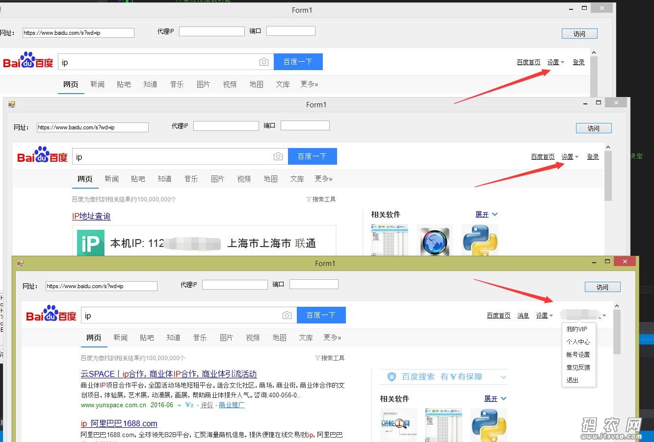Click the Baidu logo in the top window
Viewport: 654px width, 442px height.
coord(28,60)
